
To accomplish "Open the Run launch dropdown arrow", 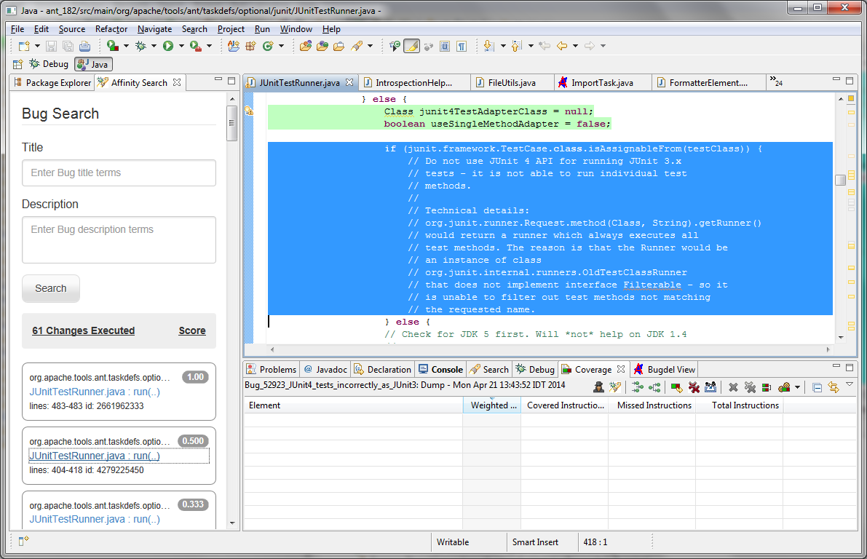I will tap(181, 46).
